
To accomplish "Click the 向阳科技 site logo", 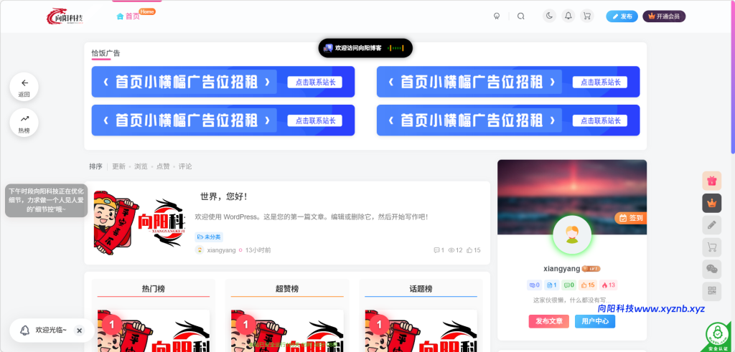I will 65,16.
